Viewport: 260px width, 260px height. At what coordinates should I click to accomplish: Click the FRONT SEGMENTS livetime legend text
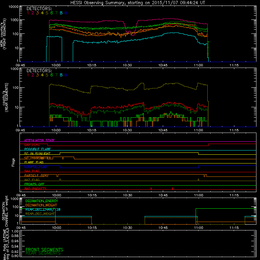(45, 250)
